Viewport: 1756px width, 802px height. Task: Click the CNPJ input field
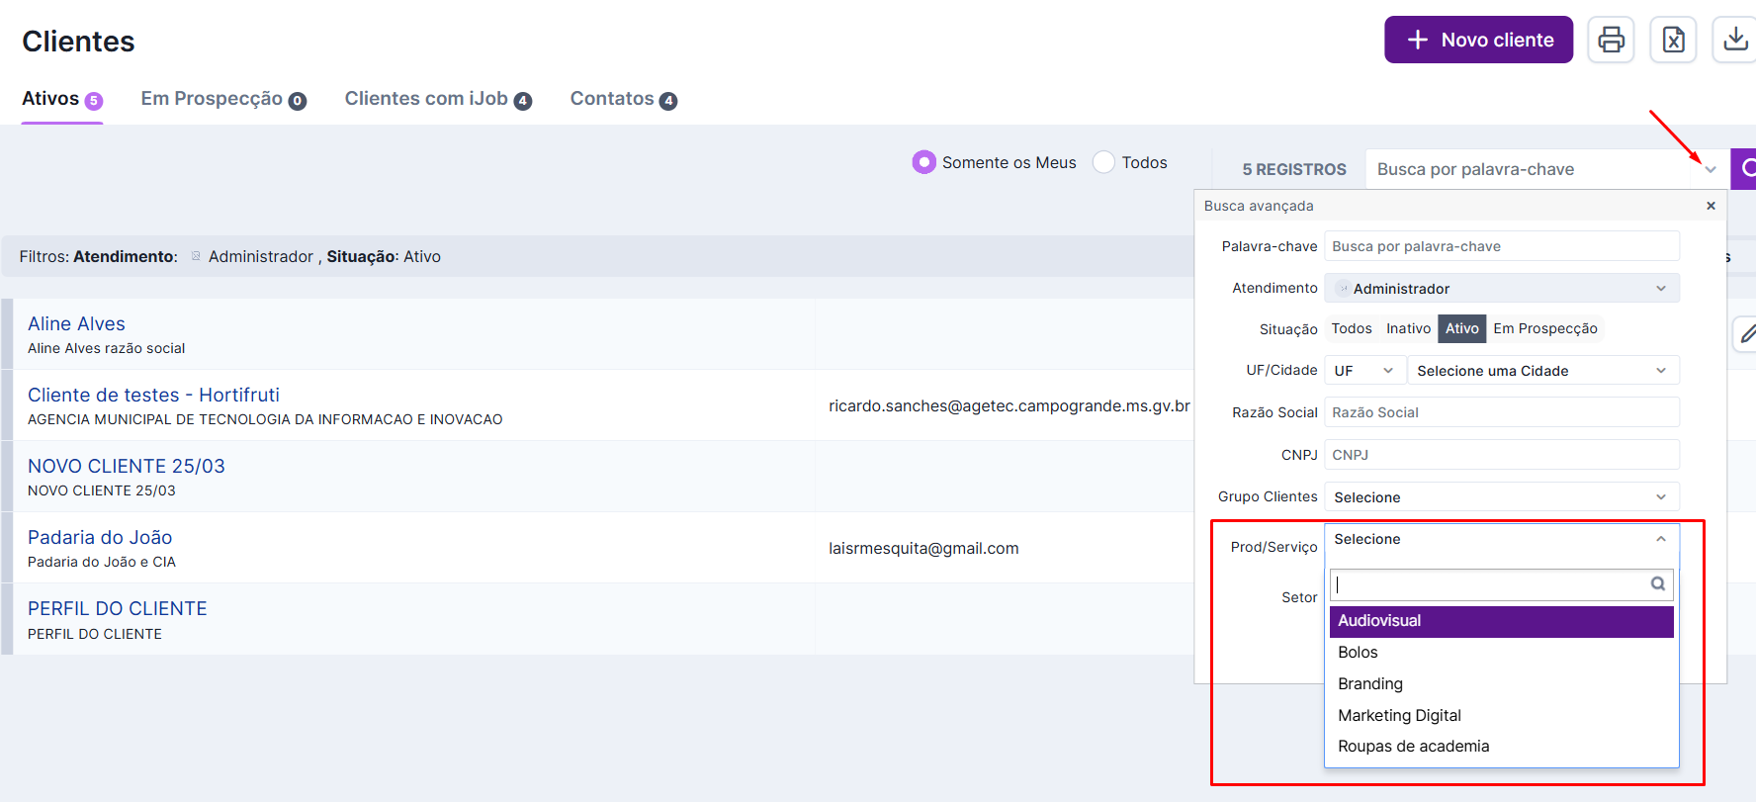[x=1501, y=455]
